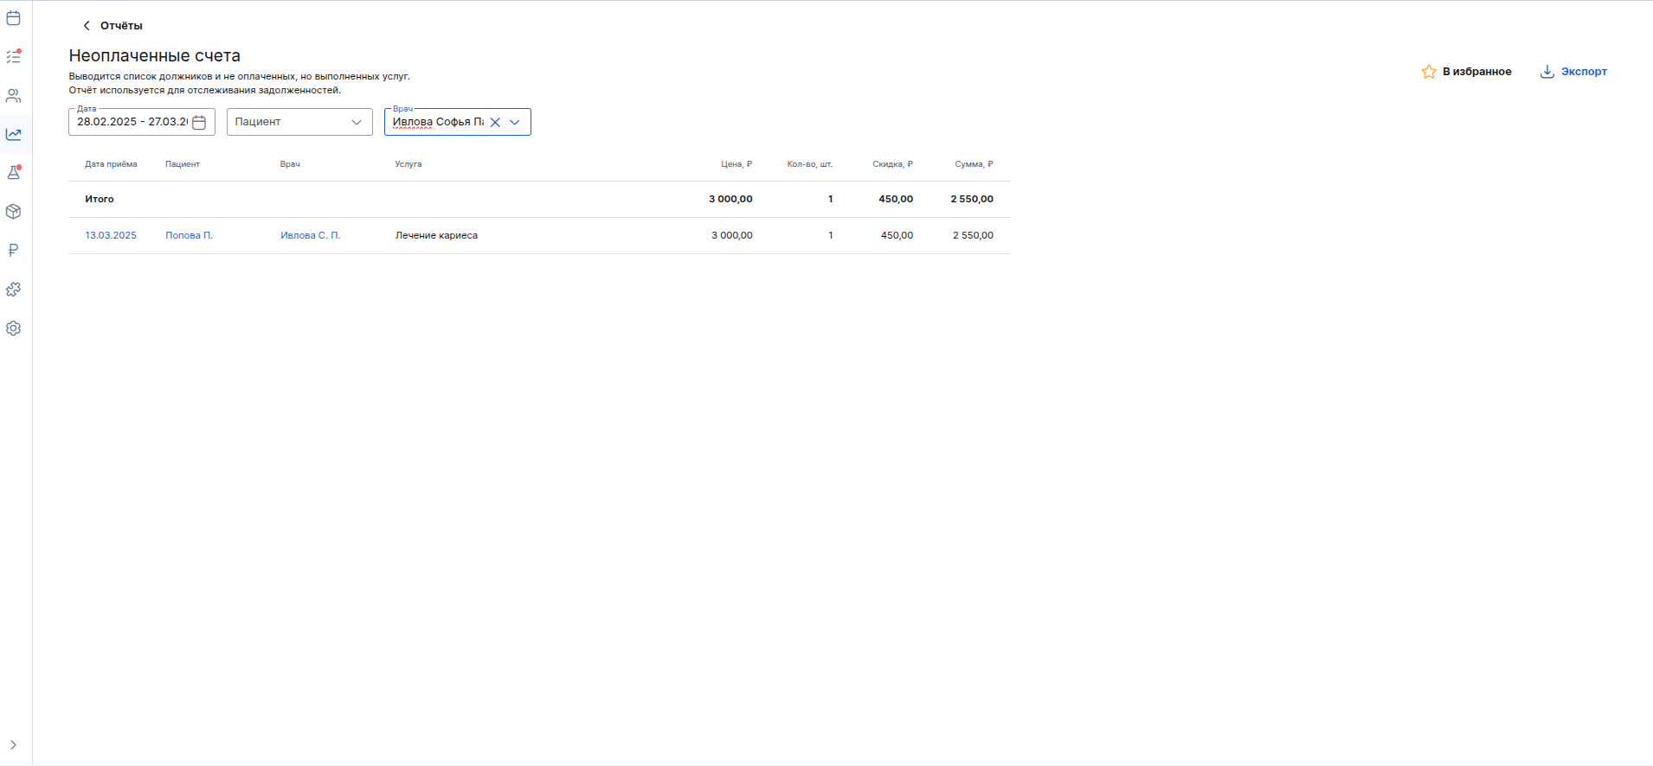Click the Лечение кариеса service cell
Viewport: 1653px width, 766px height.
tap(436, 235)
